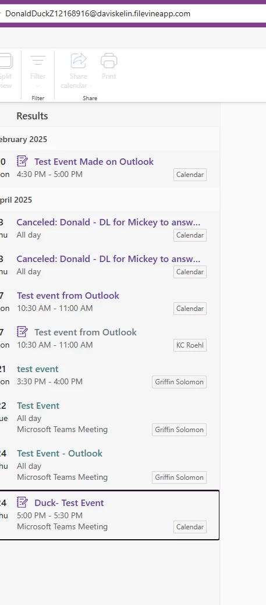Click edit icon beside Duck- Test Event
The height and width of the screenshot is (605, 266).
(x=23, y=502)
